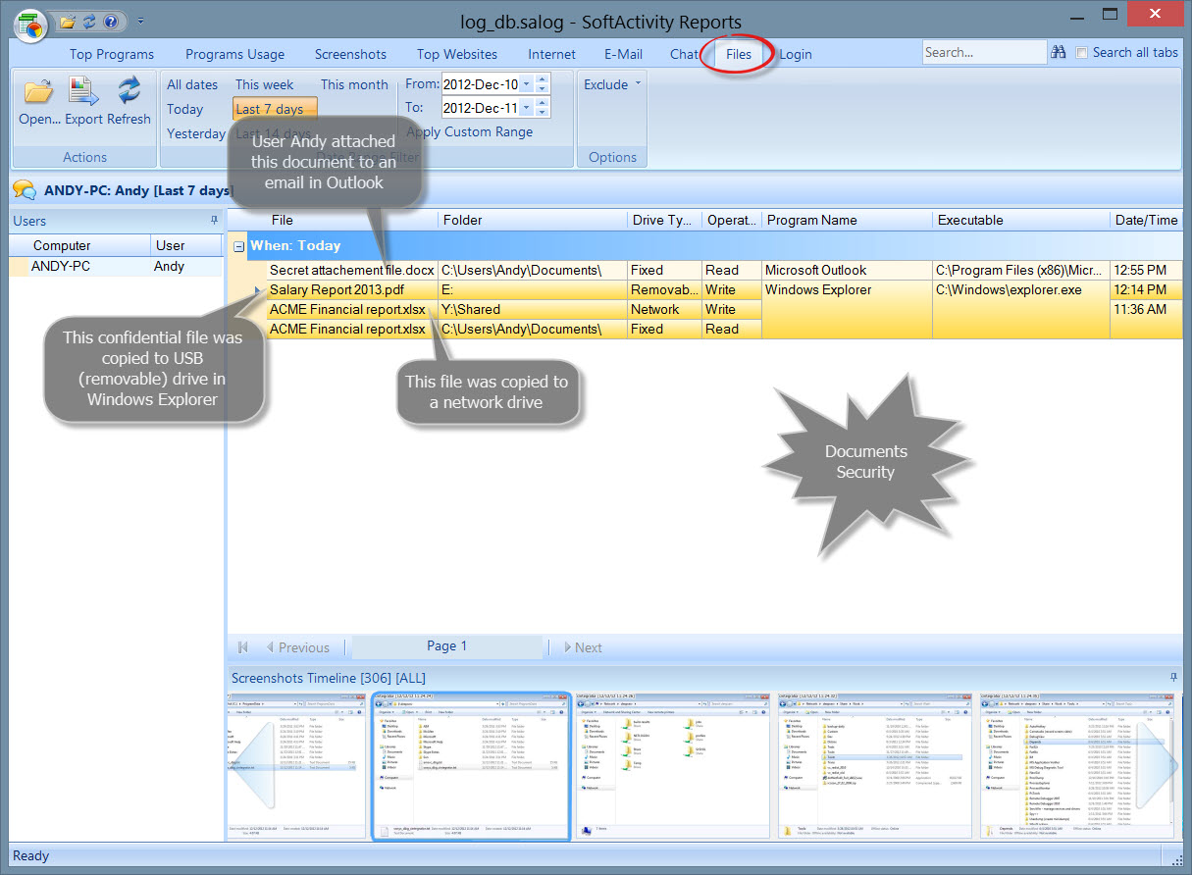This screenshot has width=1192, height=875.
Task: Decrement the To date spinner down
Action: pos(543,113)
